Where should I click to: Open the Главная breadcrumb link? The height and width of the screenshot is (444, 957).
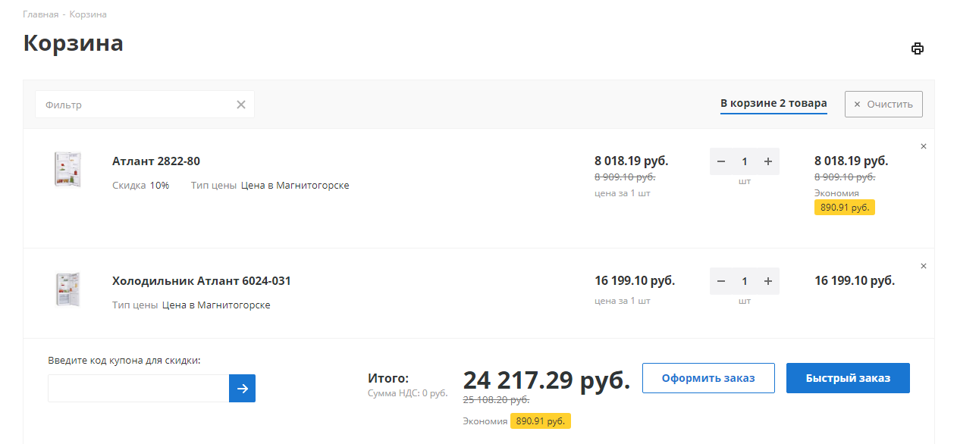coord(40,14)
